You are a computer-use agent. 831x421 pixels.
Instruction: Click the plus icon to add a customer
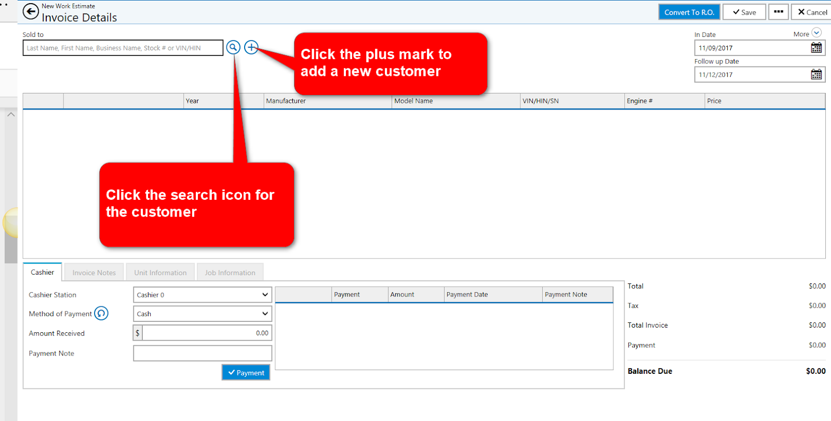(x=251, y=47)
